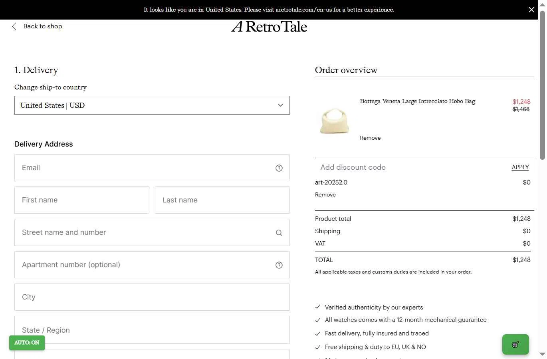Toggle the AUTO: ON button
The height and width of the screenshot is (359, 547).
[27, 343]
